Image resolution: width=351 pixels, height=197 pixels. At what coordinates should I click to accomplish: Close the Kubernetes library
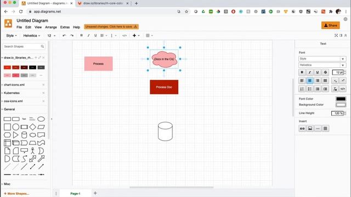point(43,93)
